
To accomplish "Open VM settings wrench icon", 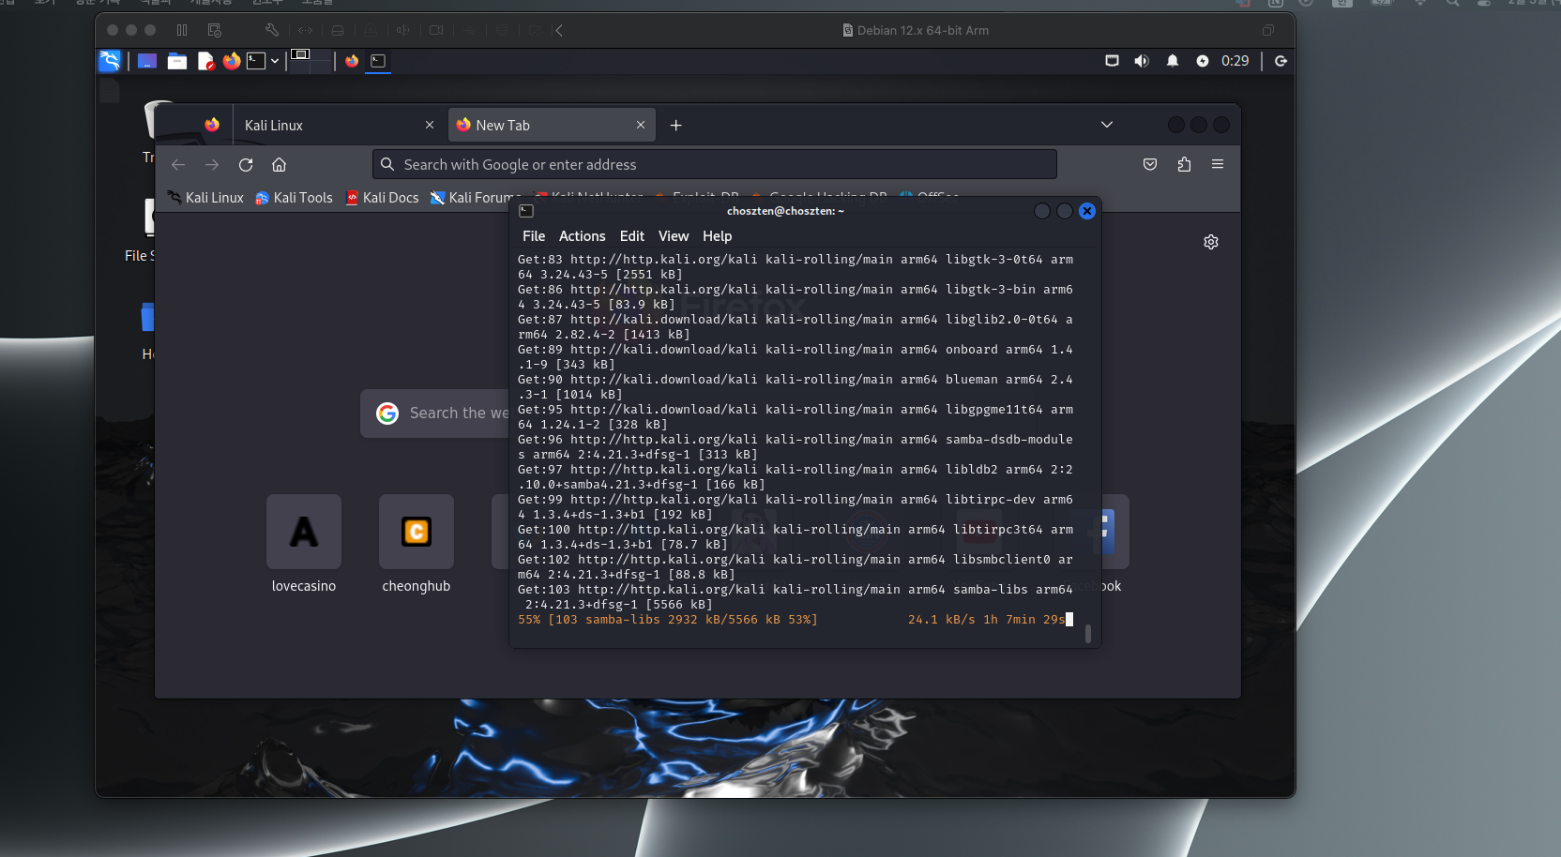I will (x=272, y=30).
